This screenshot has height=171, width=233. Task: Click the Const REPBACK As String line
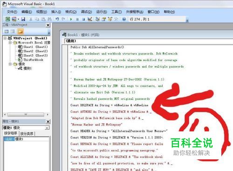(117, 144)
